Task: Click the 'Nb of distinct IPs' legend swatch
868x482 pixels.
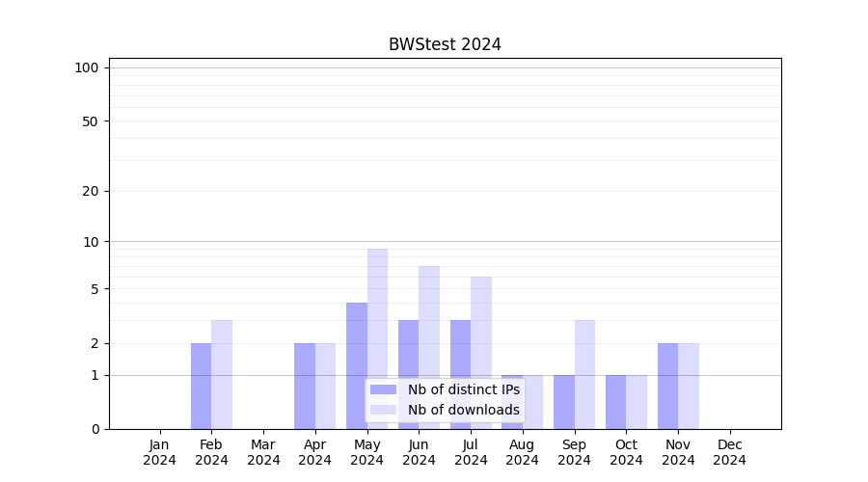Action: pos(383,389)
